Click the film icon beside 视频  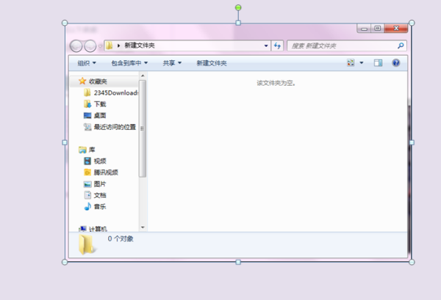pos(87,161)
